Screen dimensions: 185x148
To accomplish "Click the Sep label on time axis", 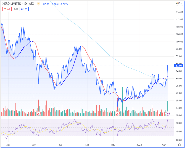I will [87, 145].
